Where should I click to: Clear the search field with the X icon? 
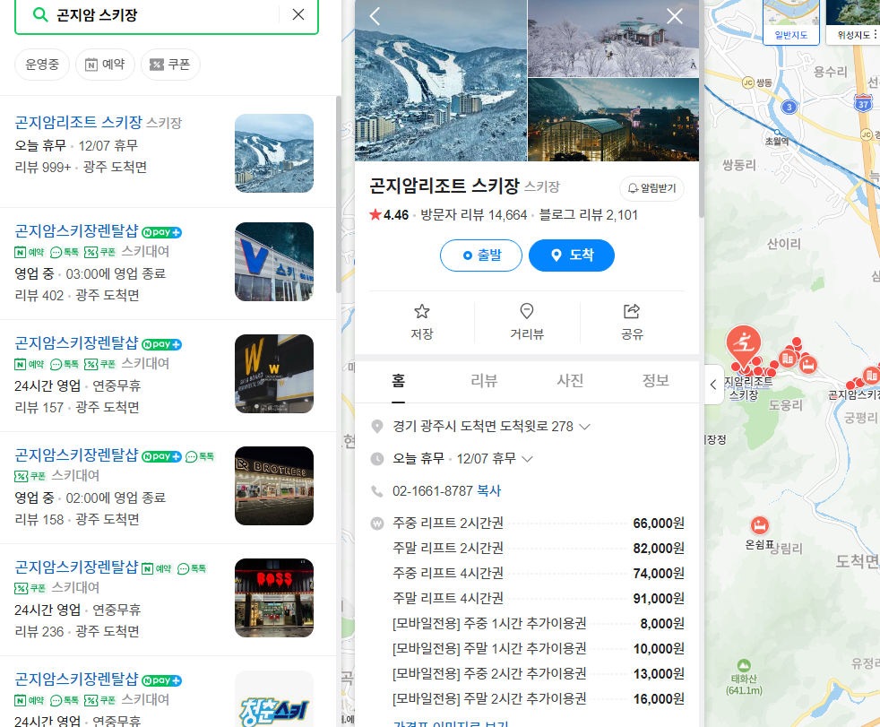tap(298, 14)
